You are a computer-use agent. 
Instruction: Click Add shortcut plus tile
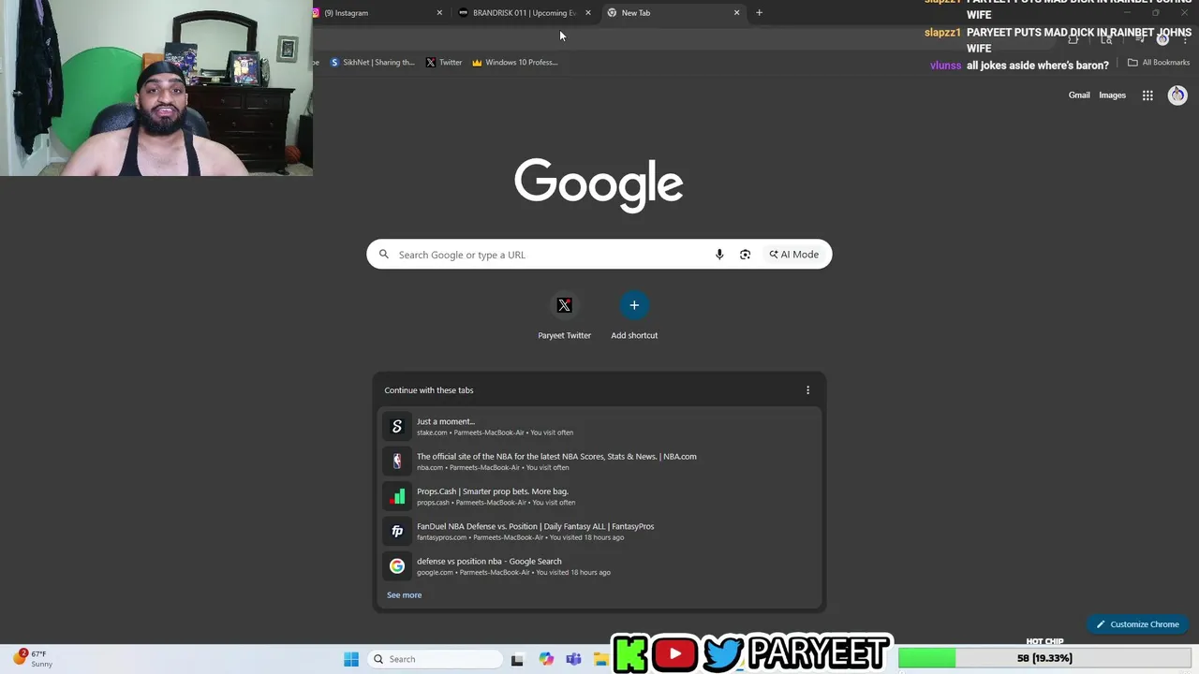coord(634,316)
